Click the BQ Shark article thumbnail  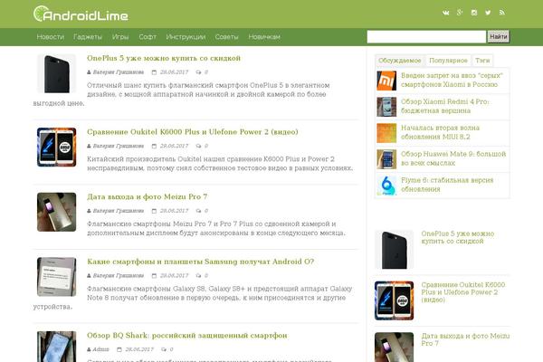pos(57,347)
